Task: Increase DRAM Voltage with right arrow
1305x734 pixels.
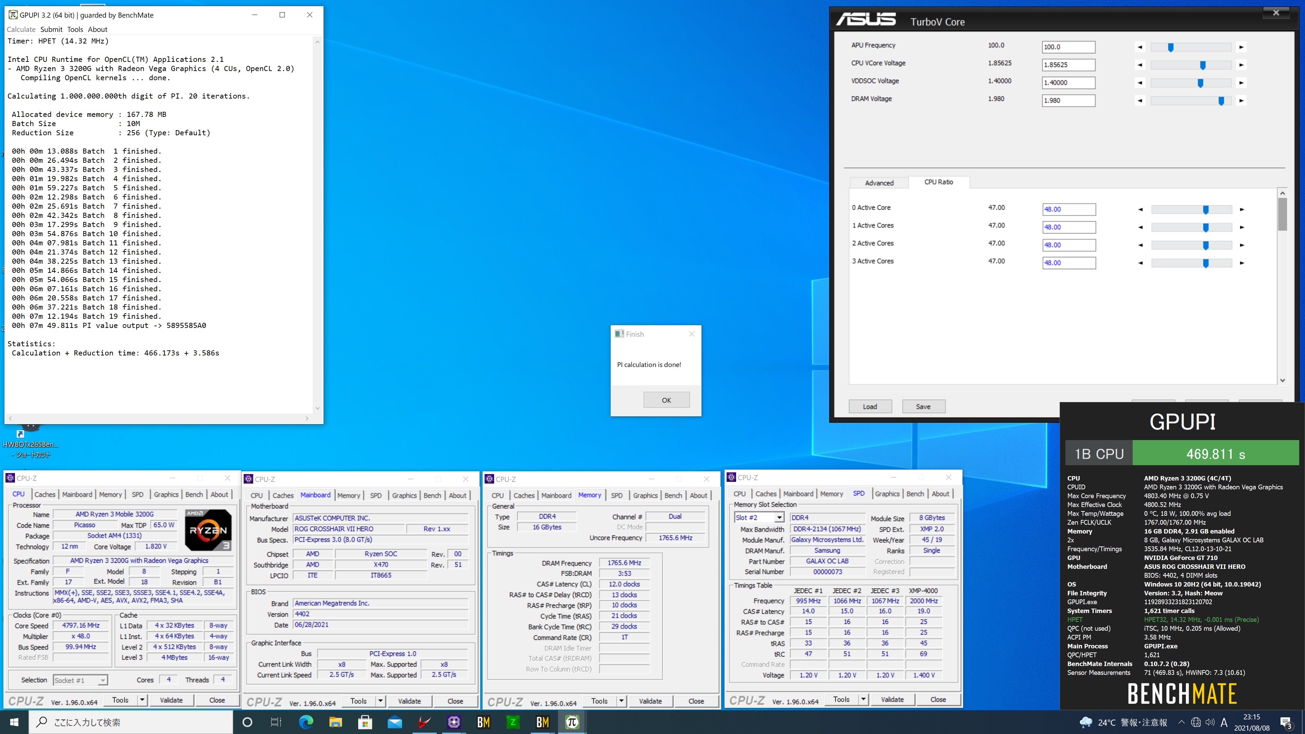Action: click(x=1241, y=100)
